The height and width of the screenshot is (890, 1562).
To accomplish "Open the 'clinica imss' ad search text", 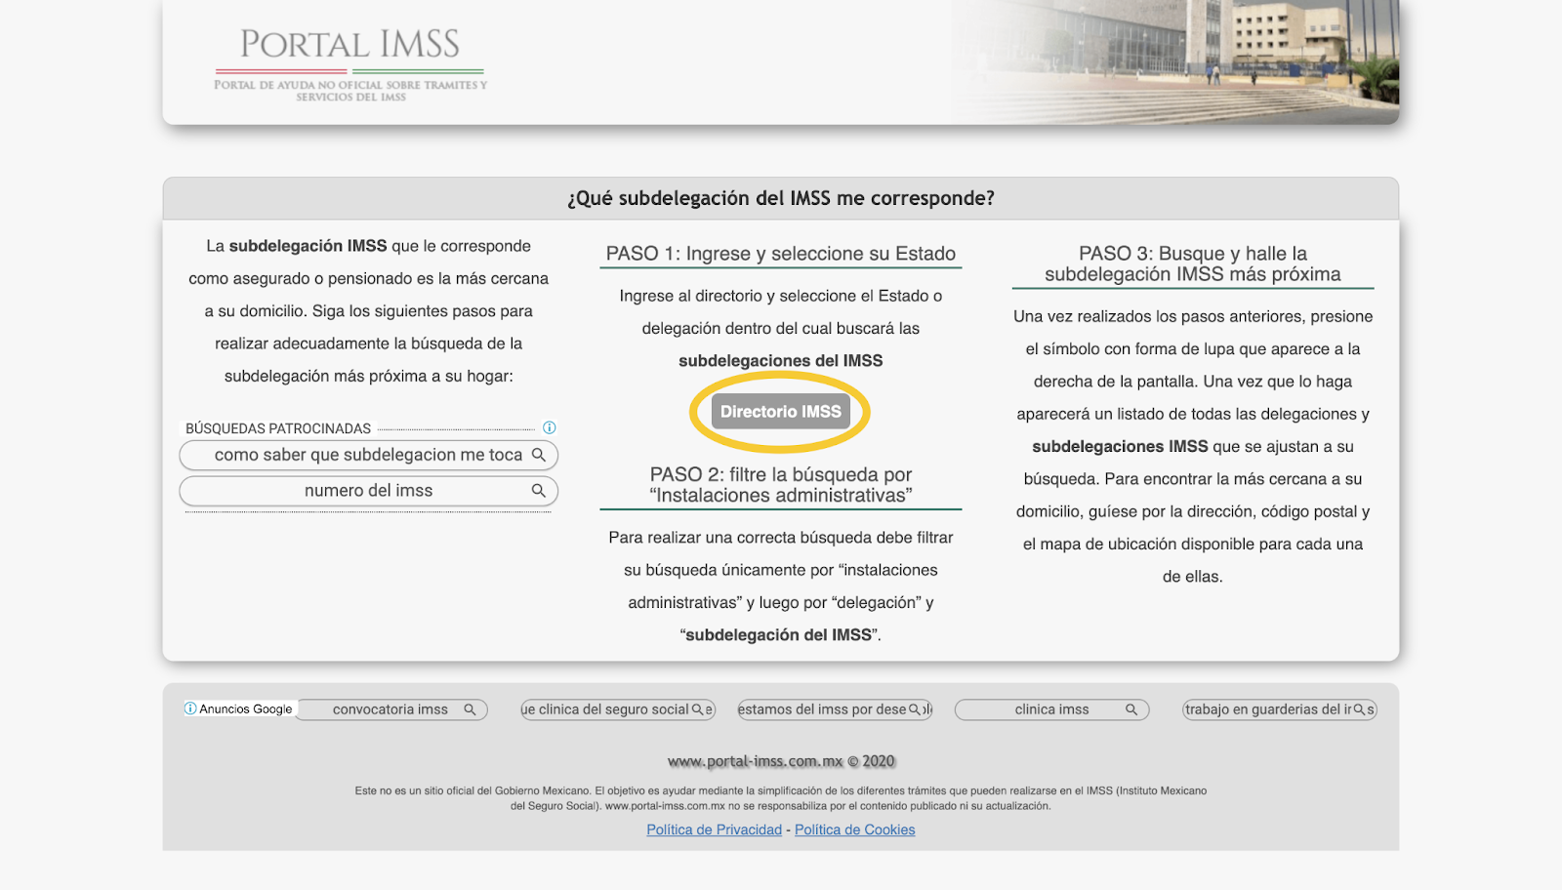I will pos(1051,709).
